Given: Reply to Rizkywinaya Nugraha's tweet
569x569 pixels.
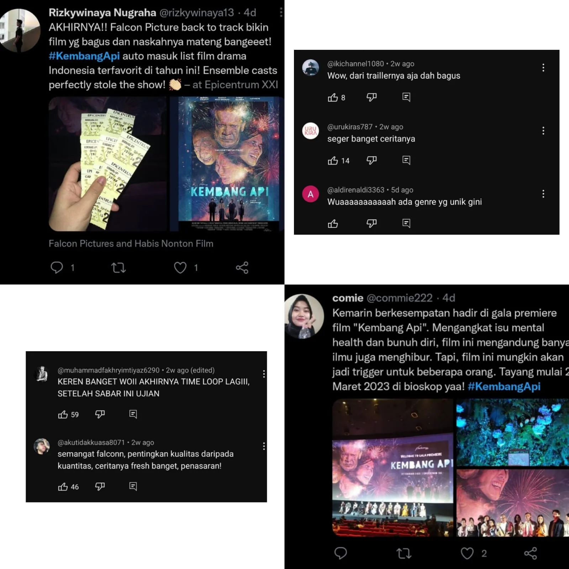Looking at the screenshot, I should (57, 268).
